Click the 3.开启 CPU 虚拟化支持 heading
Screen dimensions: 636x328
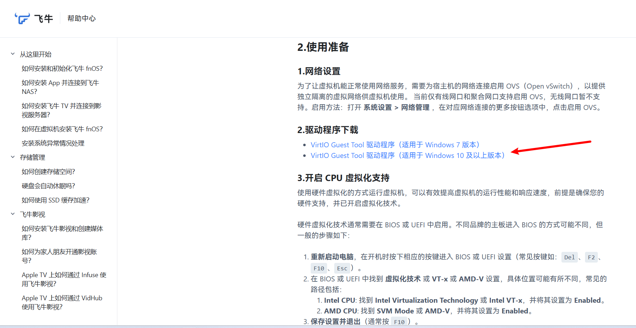344,178
